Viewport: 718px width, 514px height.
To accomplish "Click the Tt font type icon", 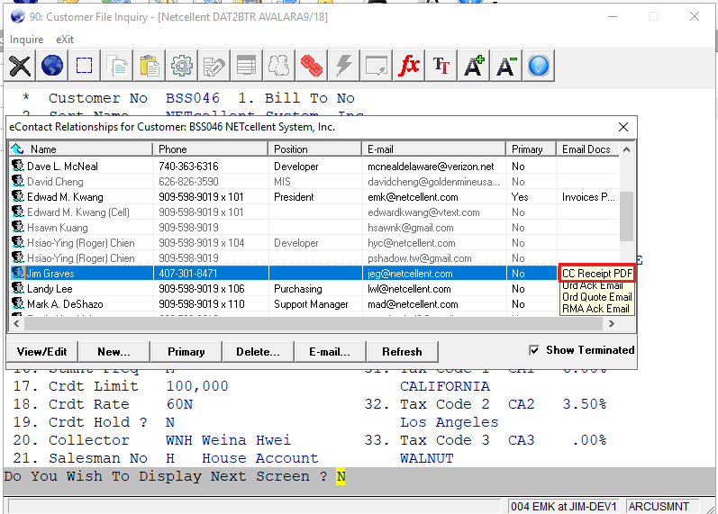I will pos(441,66).
